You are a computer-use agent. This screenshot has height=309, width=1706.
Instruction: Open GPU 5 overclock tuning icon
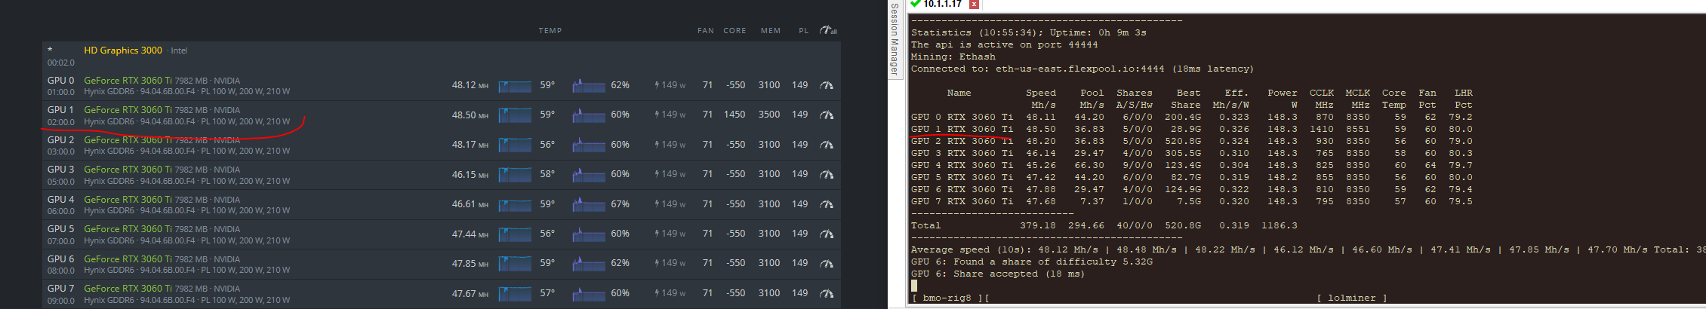(x=827, y=234)
